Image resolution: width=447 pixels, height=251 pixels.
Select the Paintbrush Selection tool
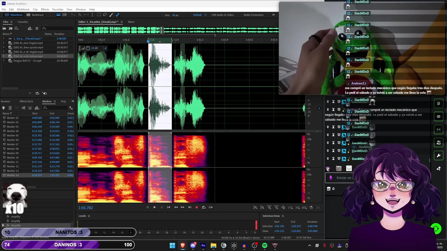click(111, 15)
